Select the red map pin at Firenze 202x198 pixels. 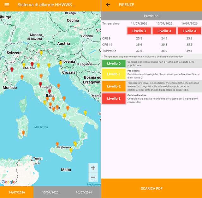click(40, 84)
